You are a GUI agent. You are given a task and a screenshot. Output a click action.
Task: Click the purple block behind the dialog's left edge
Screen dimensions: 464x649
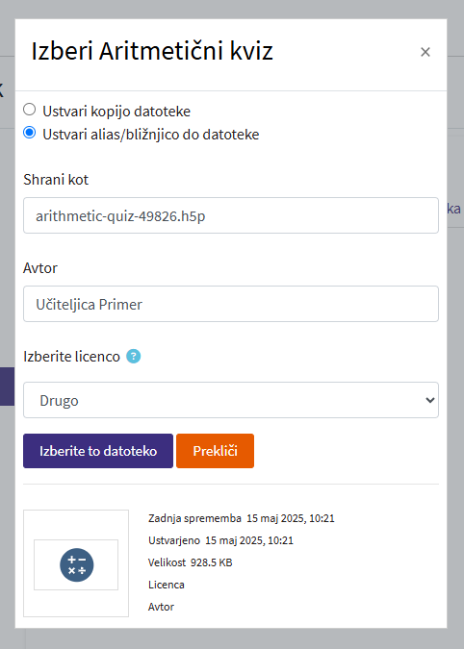pos(7,387)
